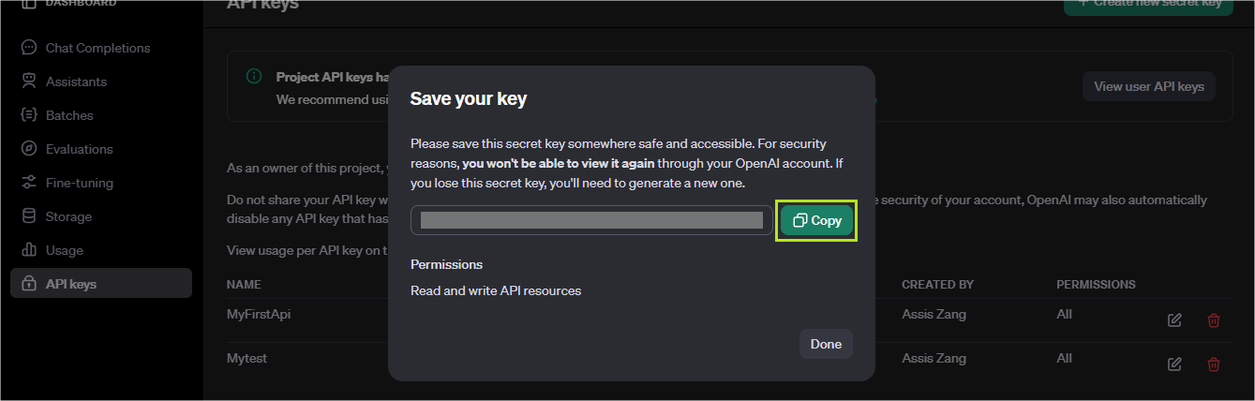The width and height of the screenshot is (1255, 401).
Task: Click View user API keys button
Action: point(1149,86)
